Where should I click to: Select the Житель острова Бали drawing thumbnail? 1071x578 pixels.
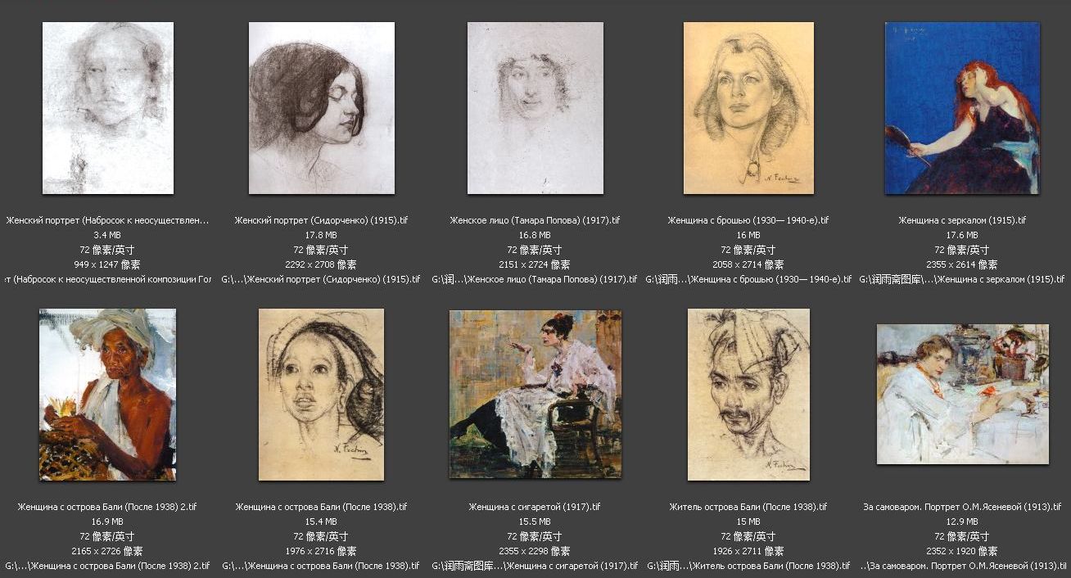(x=748, y=395)
